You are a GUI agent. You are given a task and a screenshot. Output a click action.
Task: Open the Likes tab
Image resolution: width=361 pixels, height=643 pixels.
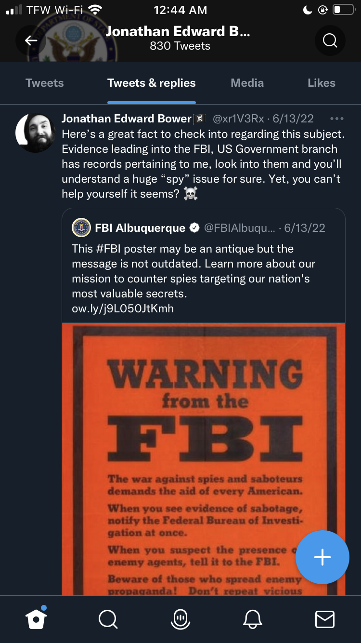point(322,83)
